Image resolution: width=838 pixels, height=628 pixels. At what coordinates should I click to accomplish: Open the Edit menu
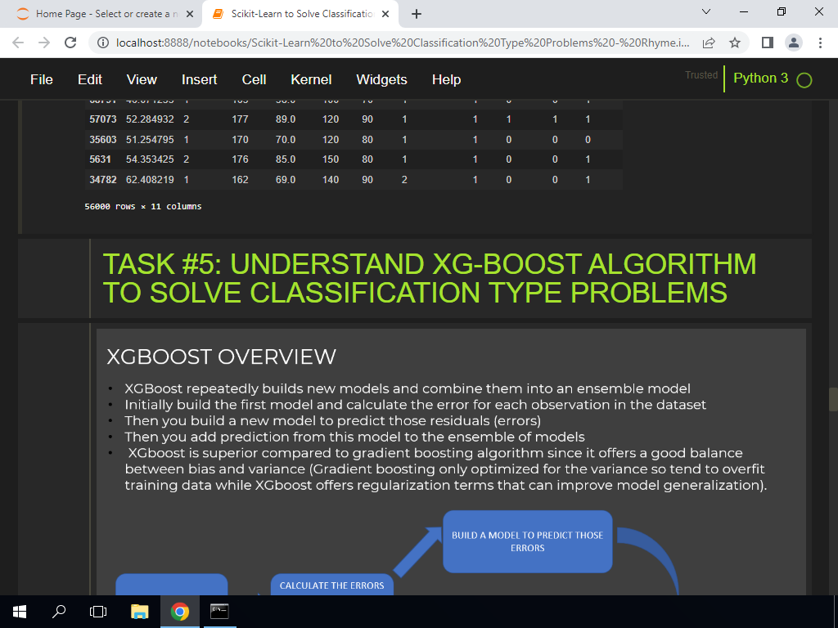[90, 79]
